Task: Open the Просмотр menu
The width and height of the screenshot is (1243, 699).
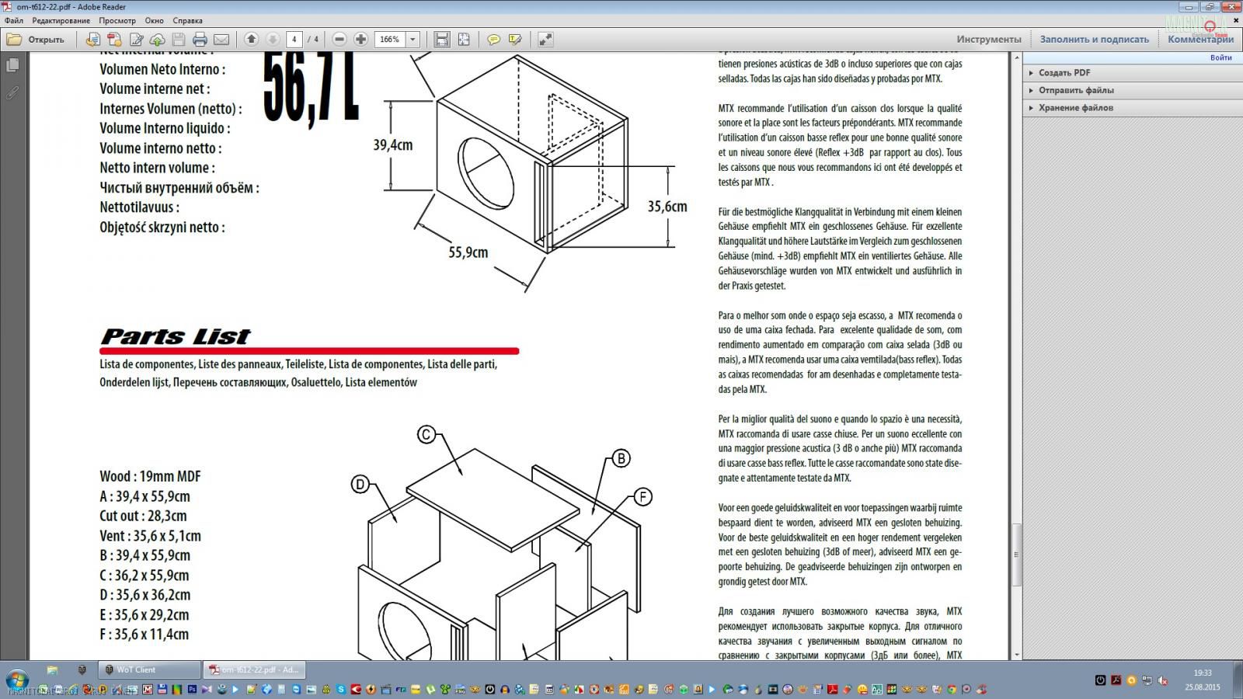Action: click(117, 20)
